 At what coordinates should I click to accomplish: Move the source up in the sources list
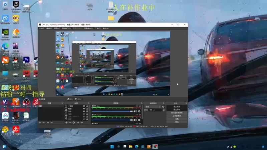(78, 122)
